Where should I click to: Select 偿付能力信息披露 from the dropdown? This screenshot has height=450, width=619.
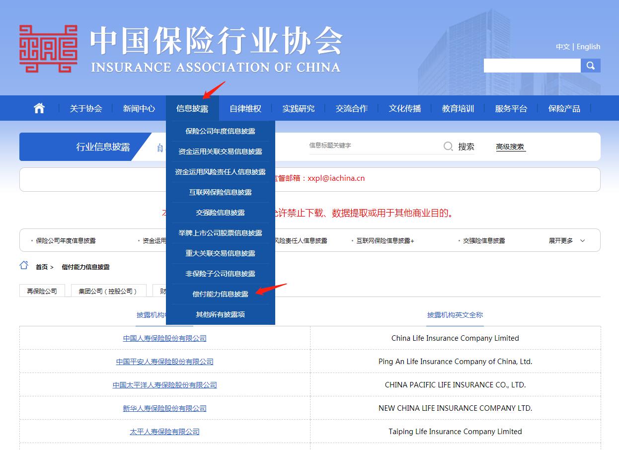coord(220,294)
